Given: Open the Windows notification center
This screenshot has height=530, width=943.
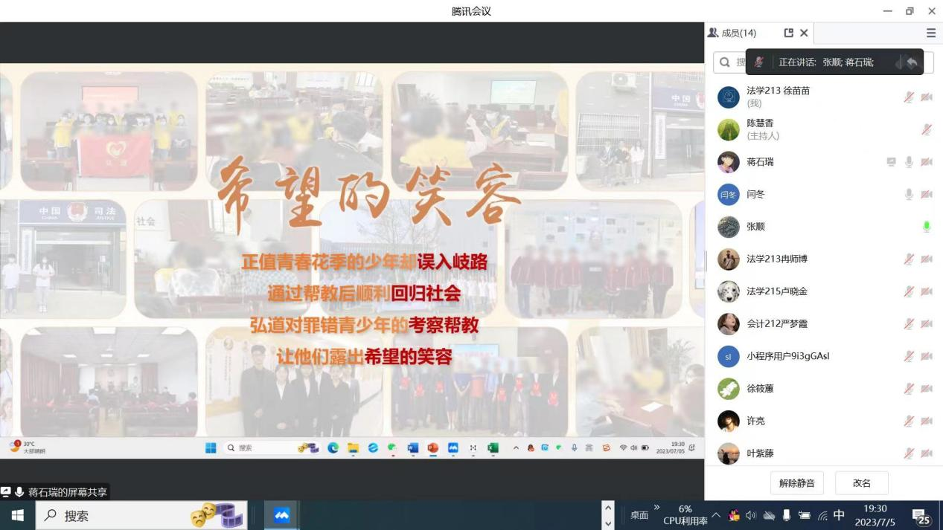Looking at the screenshot, I should click(x=923, y=517).
